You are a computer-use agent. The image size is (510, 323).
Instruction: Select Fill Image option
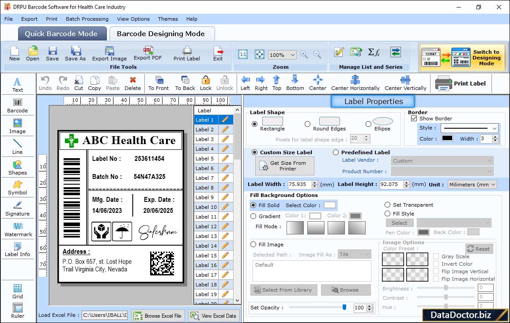pos(253,245)
